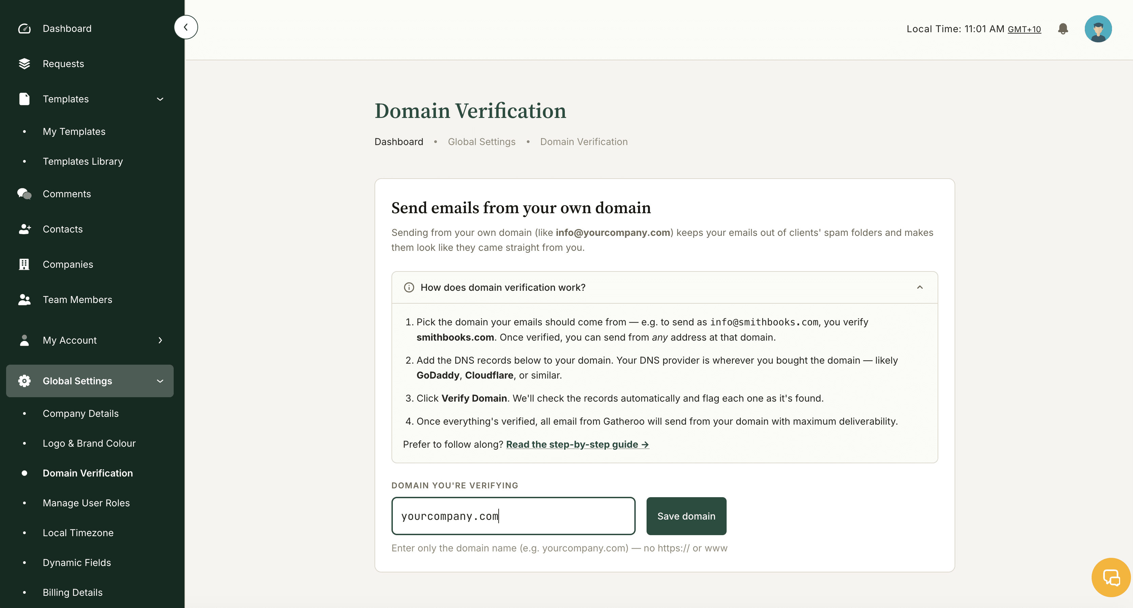1133x608 pixels.
Task: Click the Local Time 11:01 AM text
Action: point(955,29)
